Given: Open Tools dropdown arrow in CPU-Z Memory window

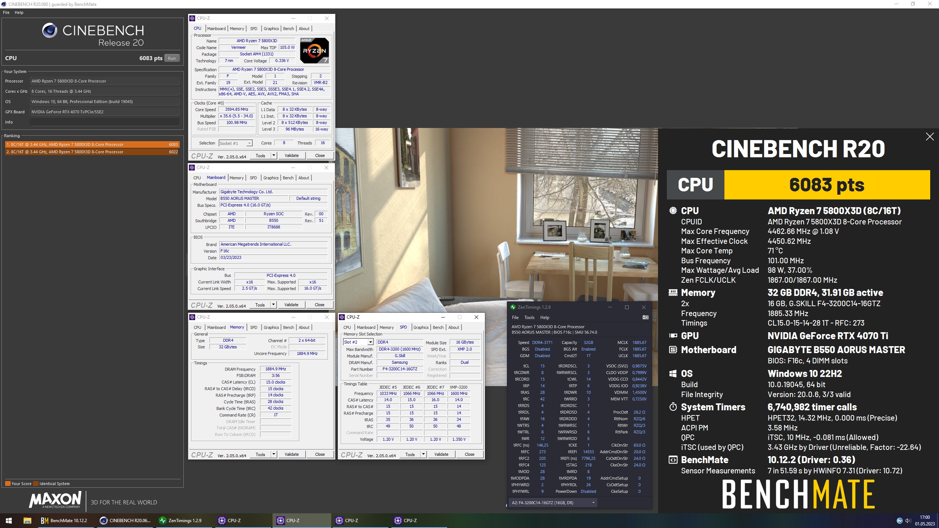Looking at the screenshot, I should 273,454.
